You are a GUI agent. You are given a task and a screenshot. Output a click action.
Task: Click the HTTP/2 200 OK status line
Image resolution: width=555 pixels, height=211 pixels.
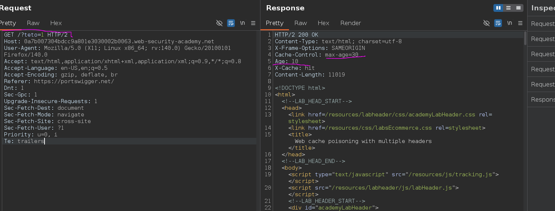pos(296,35)
